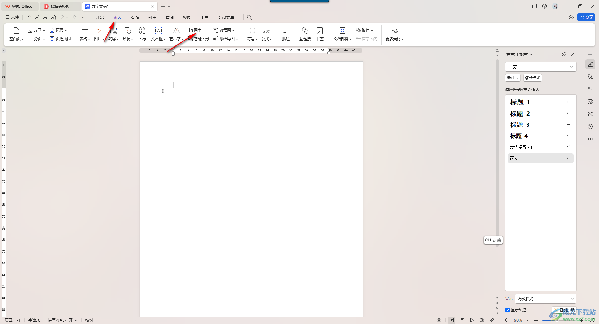Switch to the 找稻壳模板 template tab
This screenshot has height=324, width=599.
(60, 7)
